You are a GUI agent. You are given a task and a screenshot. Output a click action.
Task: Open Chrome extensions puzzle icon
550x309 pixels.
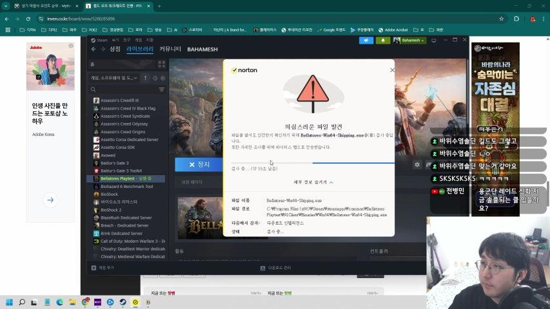(x=516, y=19)
